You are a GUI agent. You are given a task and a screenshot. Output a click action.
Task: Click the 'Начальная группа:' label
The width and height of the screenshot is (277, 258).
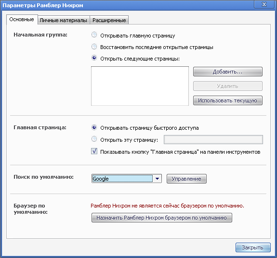click(x=40, y=35)
